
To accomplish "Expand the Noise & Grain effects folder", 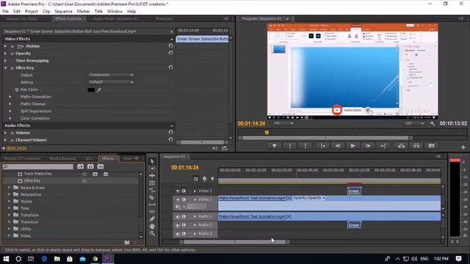I will [x=9, y=188].
